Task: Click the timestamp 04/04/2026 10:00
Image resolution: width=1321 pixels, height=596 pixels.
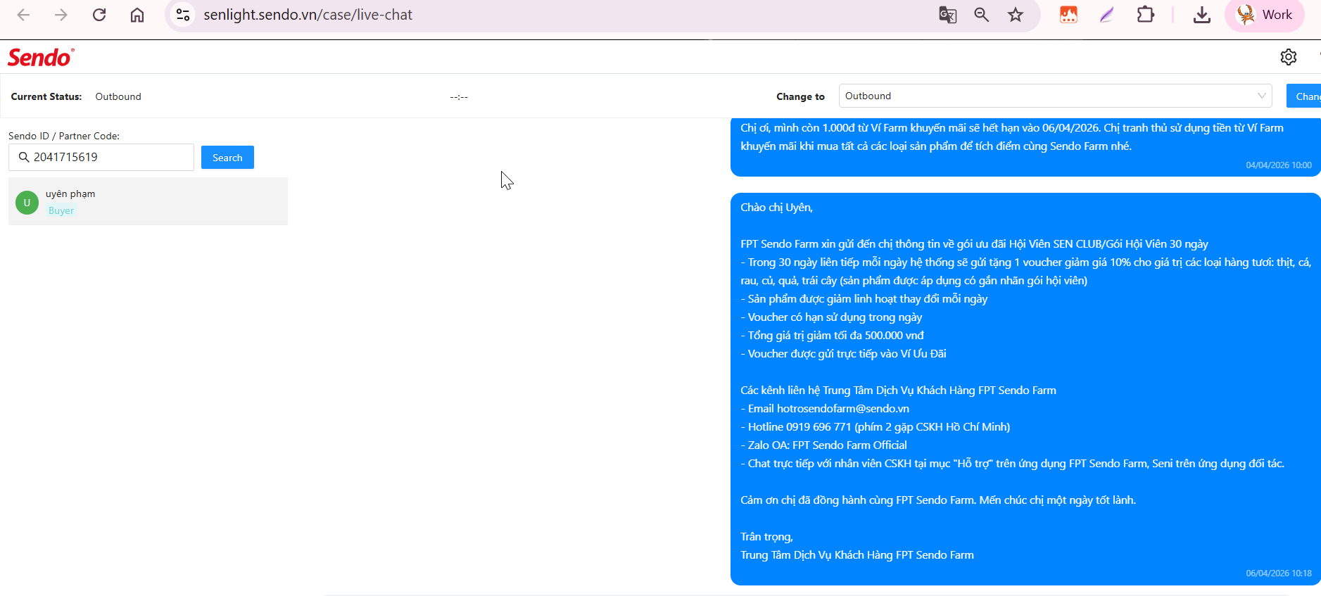Action: tap(1278, 165)
